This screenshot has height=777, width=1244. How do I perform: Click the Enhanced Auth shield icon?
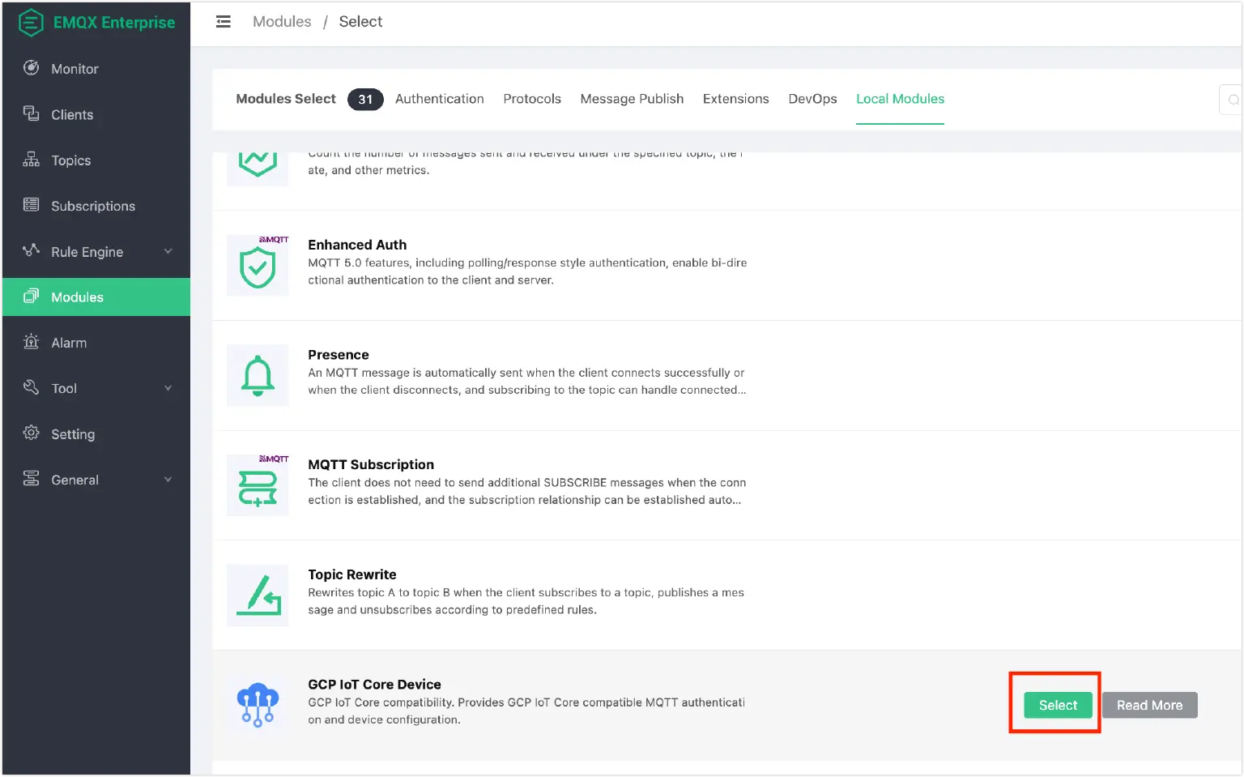[x=258, y=266]
